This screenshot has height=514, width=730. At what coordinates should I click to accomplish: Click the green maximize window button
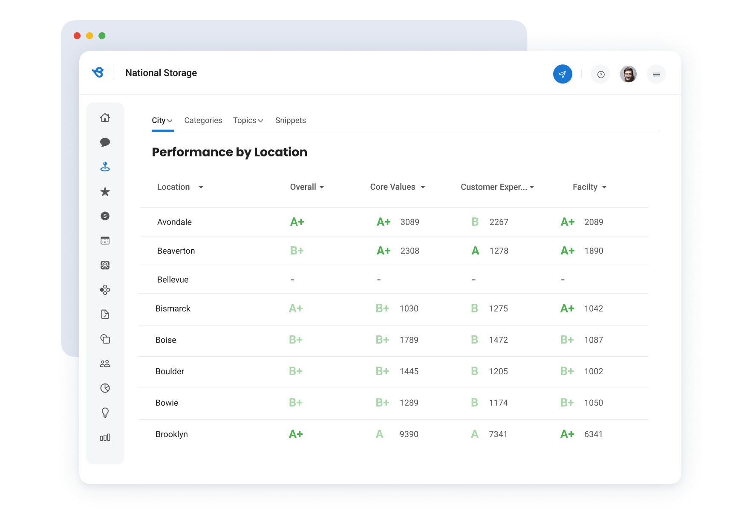(102, 36)
